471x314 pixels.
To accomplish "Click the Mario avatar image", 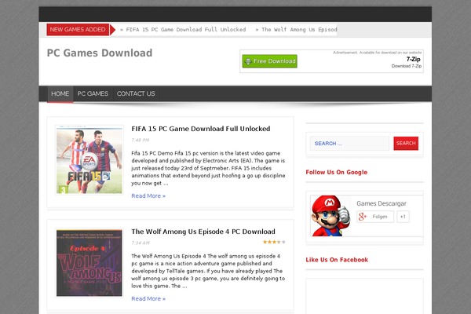I will click(331, 216).
